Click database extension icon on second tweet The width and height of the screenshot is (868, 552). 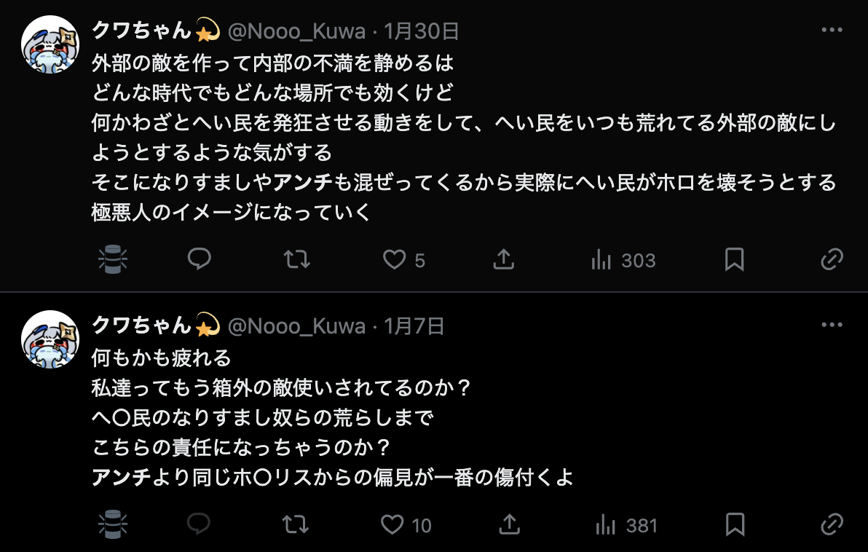[x=113, y=524]
